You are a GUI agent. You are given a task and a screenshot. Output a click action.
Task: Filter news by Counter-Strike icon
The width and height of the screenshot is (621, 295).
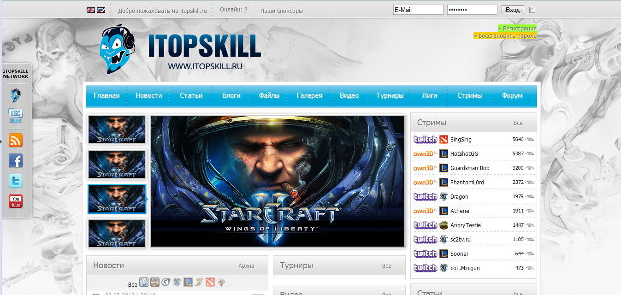point(166,282)
